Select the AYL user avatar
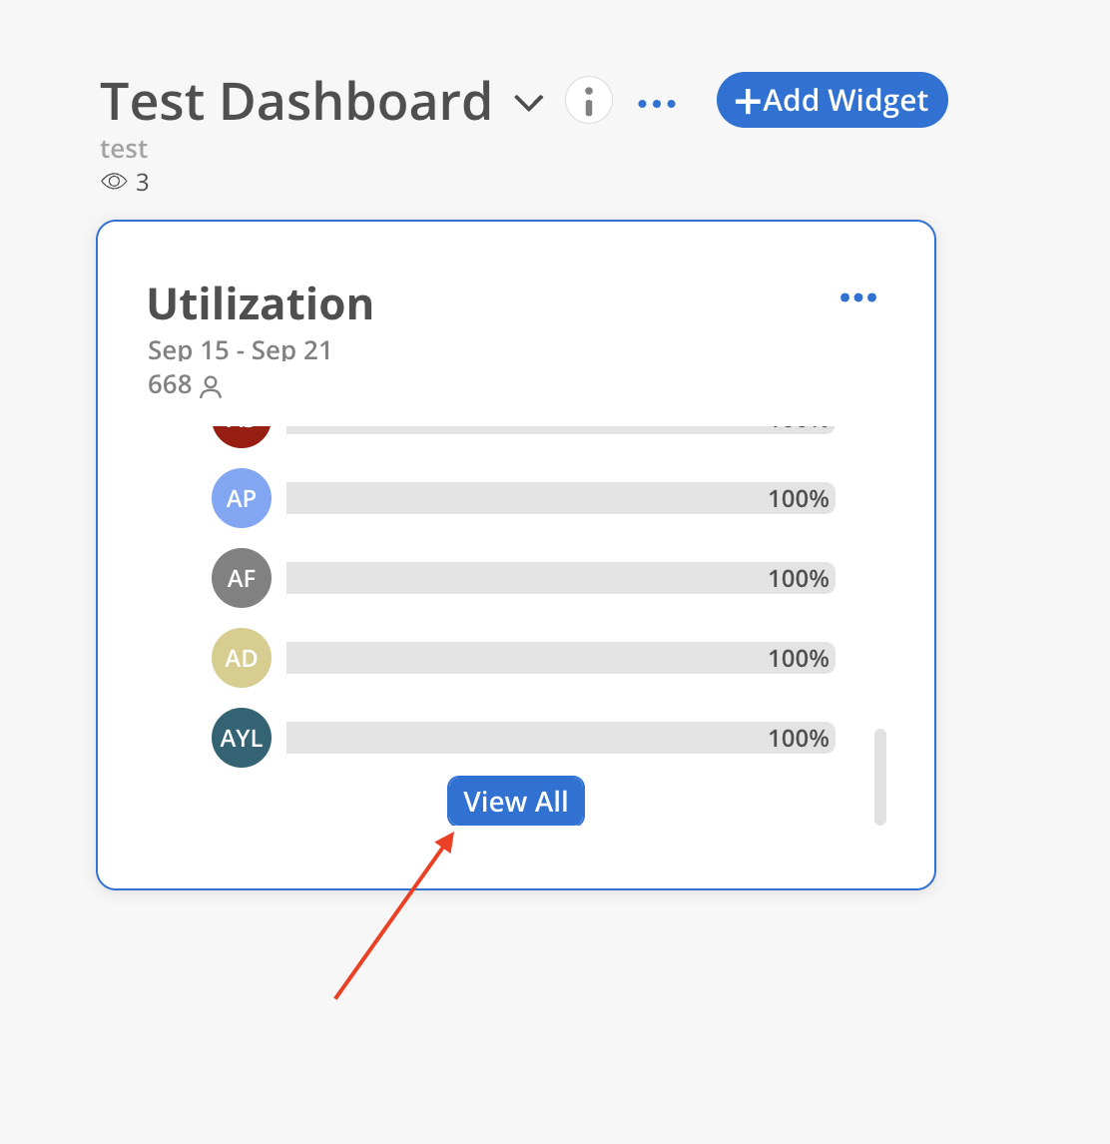1110x1144 pixels. click(x=242, y=738)
